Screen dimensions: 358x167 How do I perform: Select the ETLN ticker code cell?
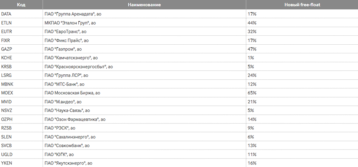(6, 23)
